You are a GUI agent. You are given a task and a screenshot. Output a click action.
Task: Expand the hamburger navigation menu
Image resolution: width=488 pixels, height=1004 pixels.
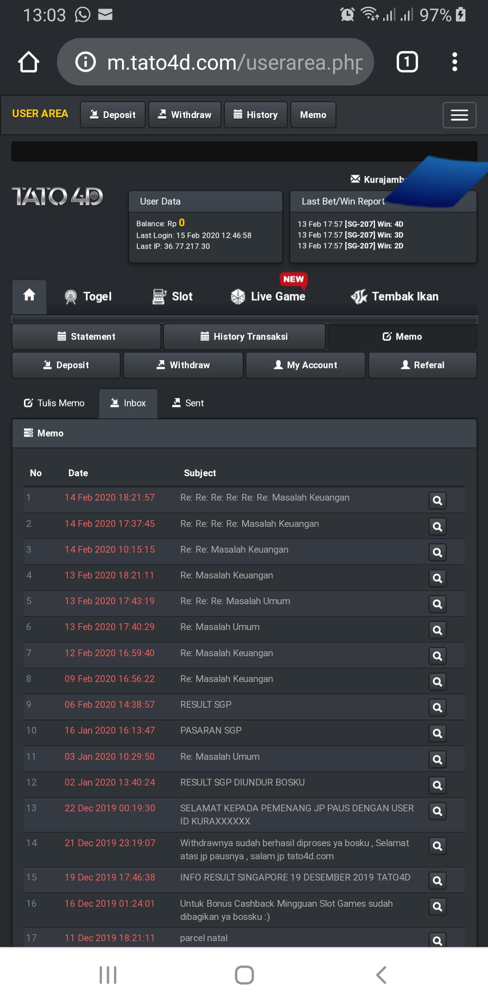pyautogui.click(x=459, y=115)
